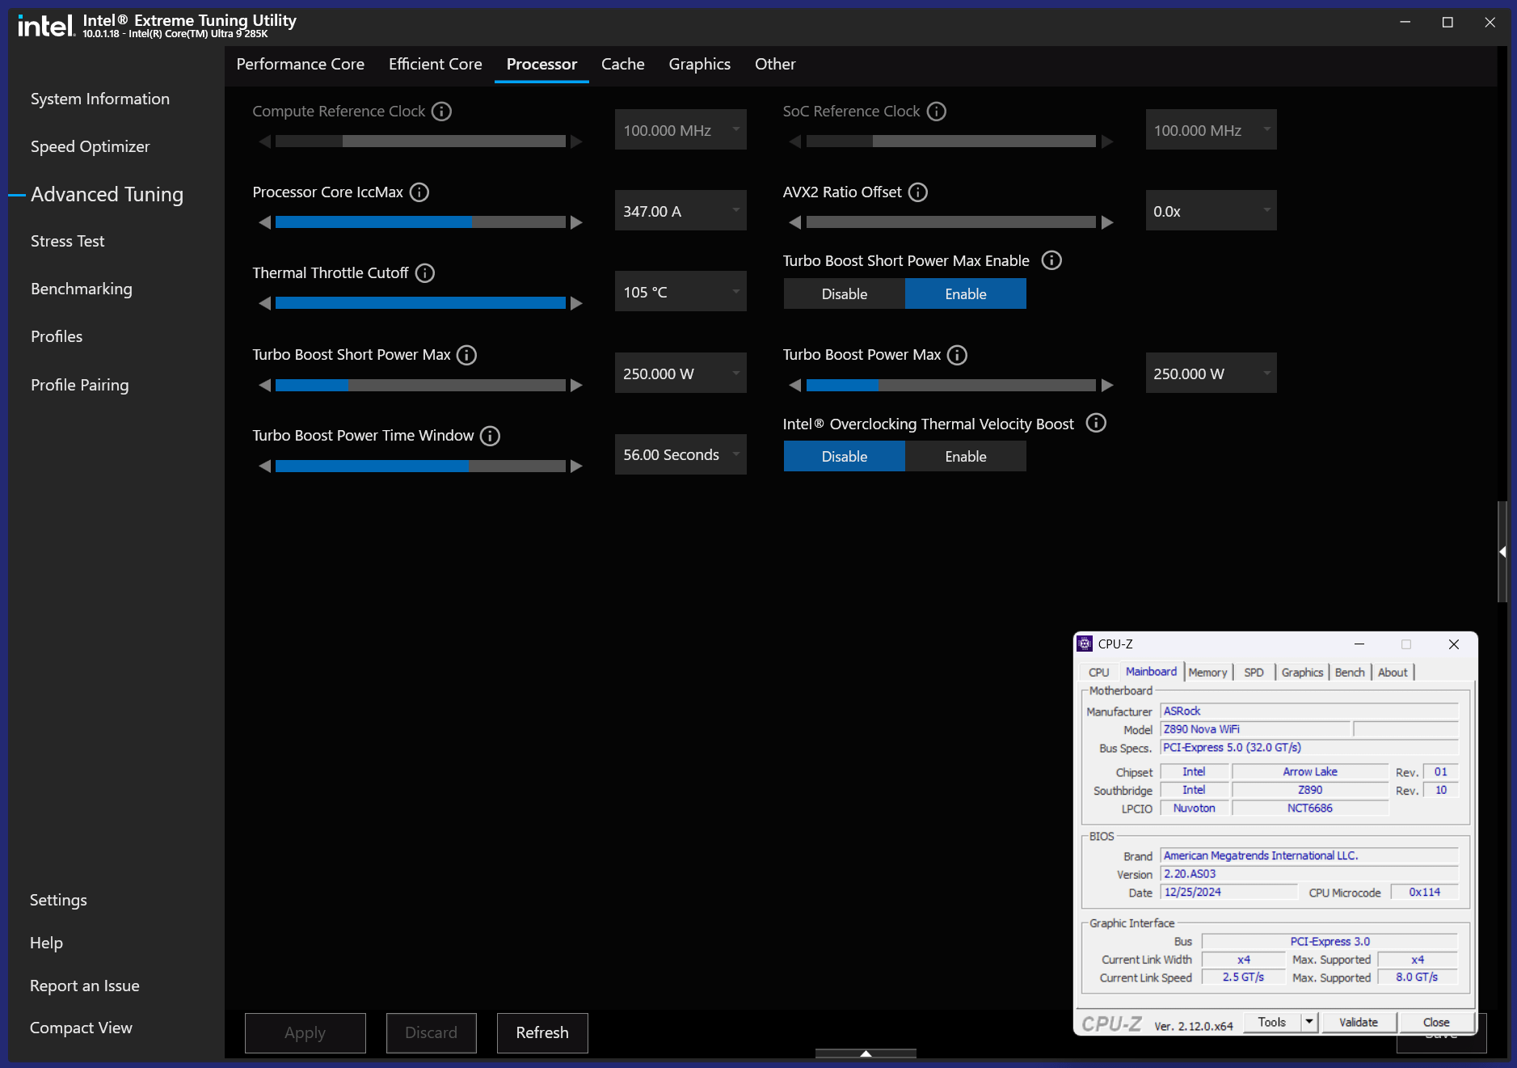This screenshot has height=1068, width=1517.
Task: Show info for Turbo Boost Short Power Max
Action: click(x=466, y=355)
